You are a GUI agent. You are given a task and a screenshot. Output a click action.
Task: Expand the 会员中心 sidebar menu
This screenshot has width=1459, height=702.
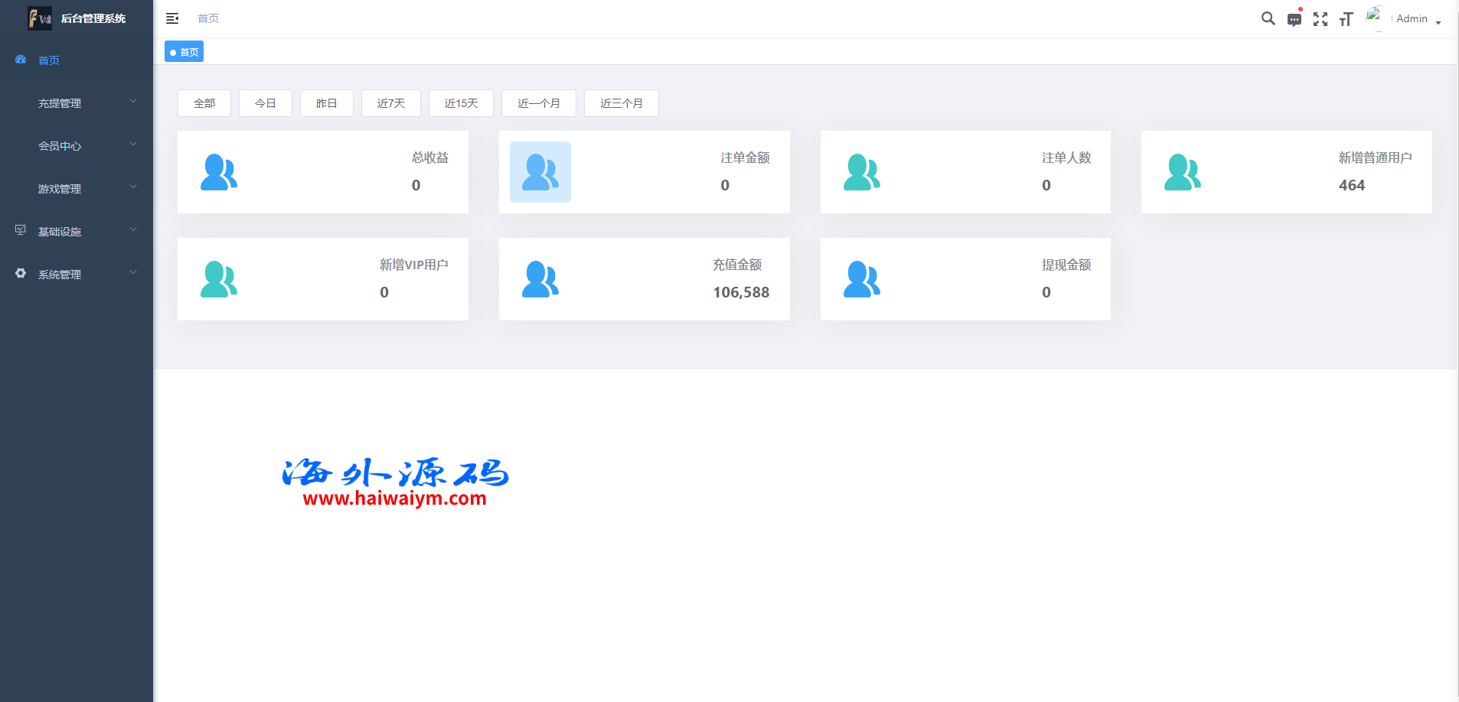coord(77,146)
